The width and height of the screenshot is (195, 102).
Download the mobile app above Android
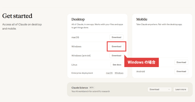click(181, 62)
